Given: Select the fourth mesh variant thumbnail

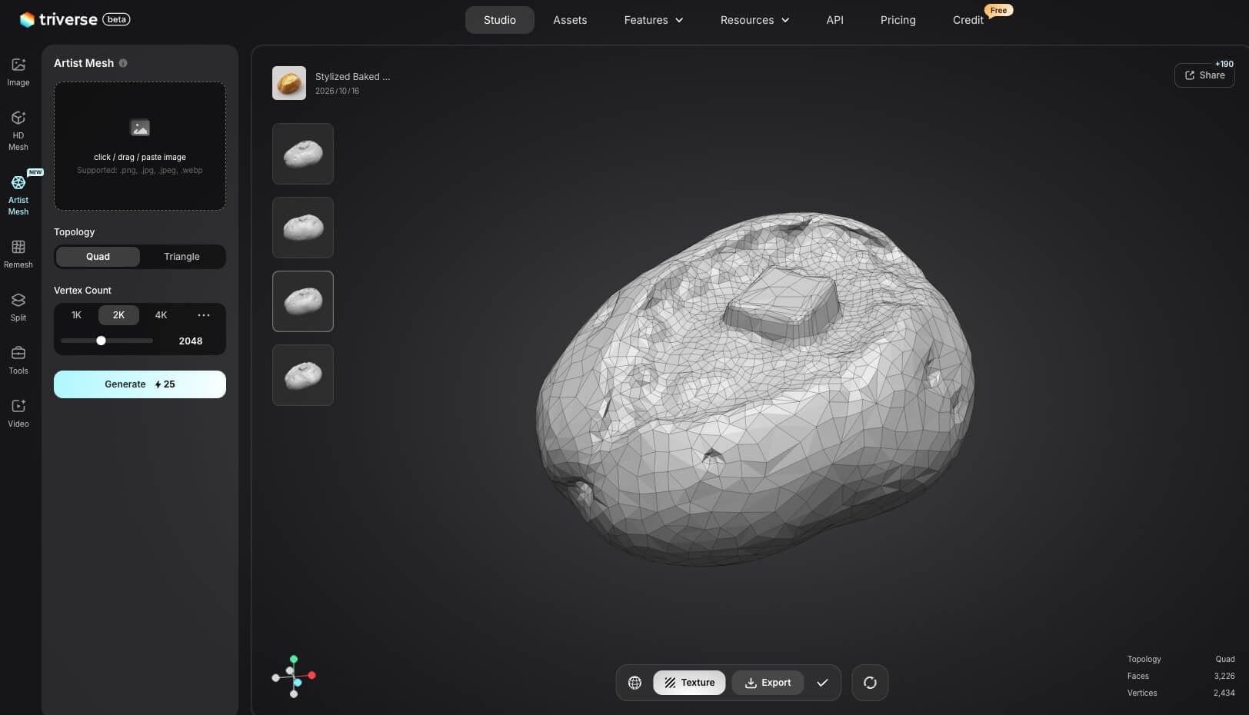Looking at the screenshot, I should tap(303, 375).
